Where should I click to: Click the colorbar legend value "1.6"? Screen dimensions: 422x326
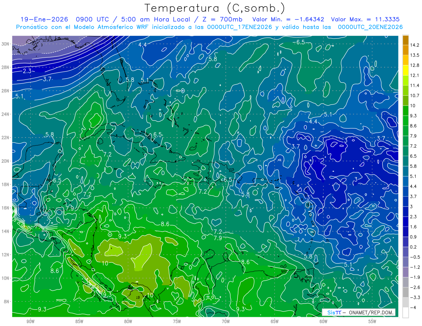(414, 227)
